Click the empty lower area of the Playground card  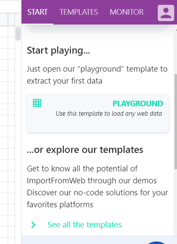(98, 125)
